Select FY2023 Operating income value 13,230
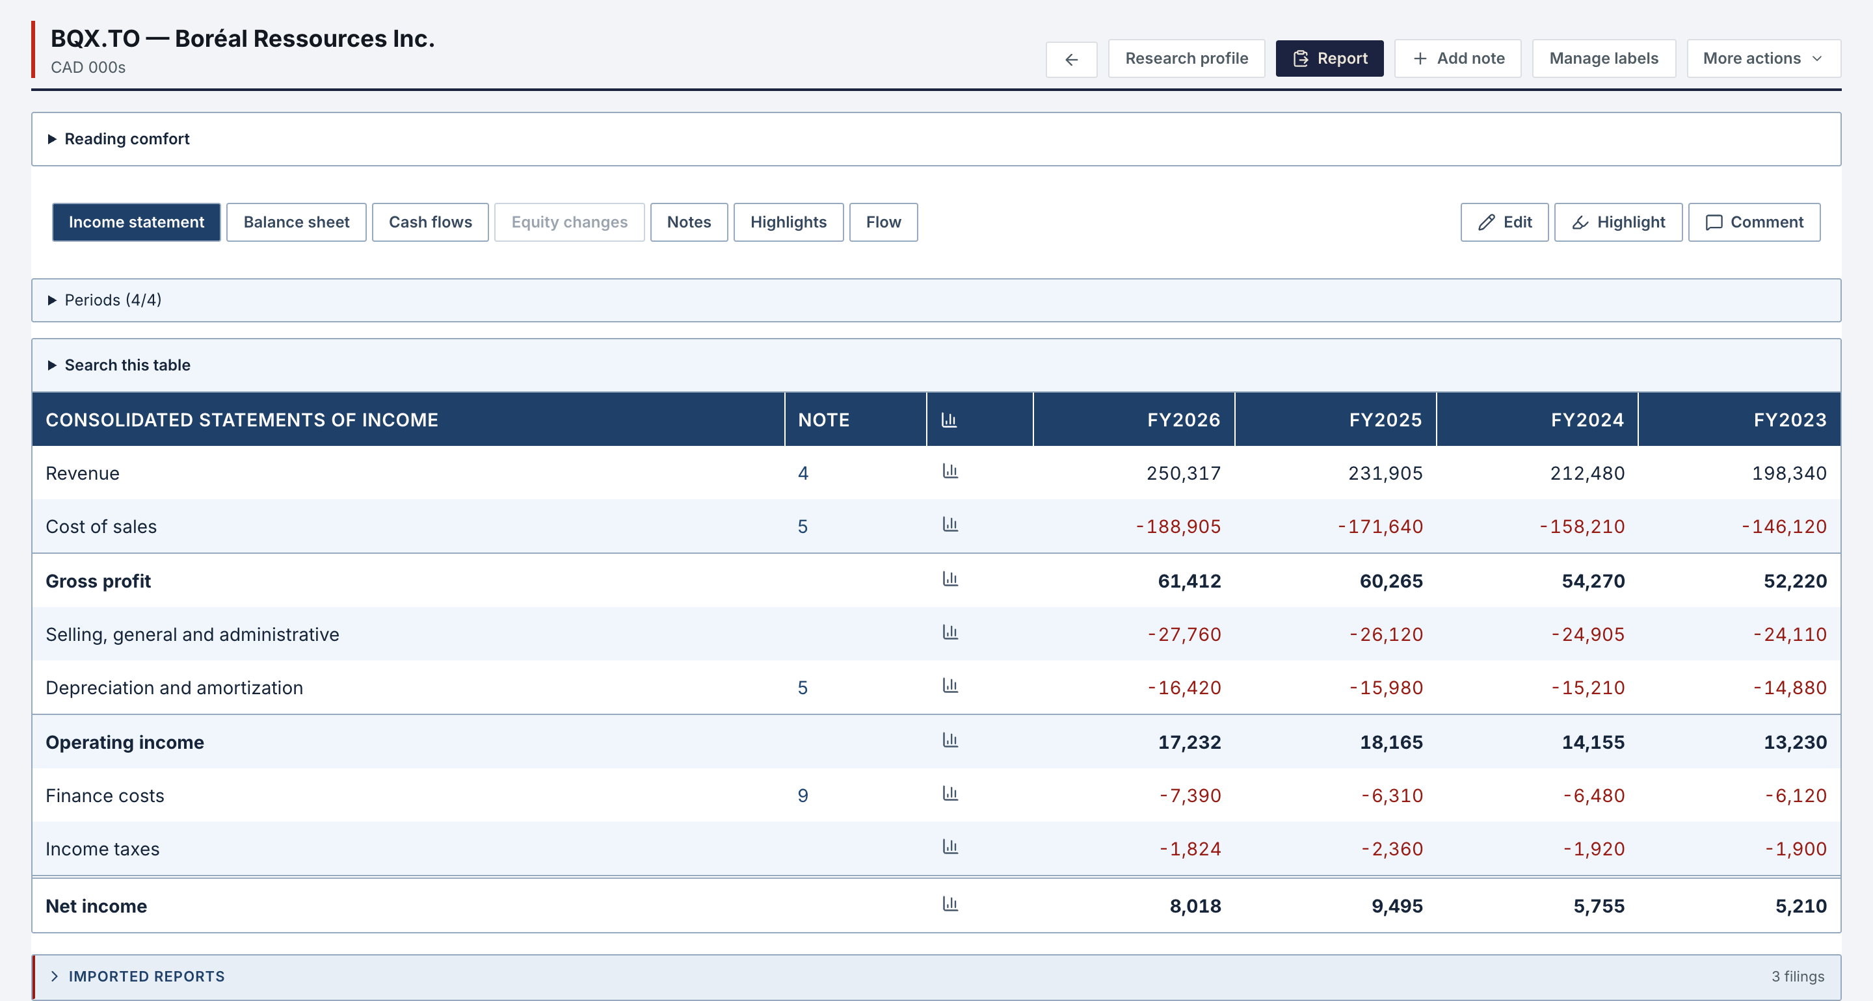 (x=1794, y=742)
